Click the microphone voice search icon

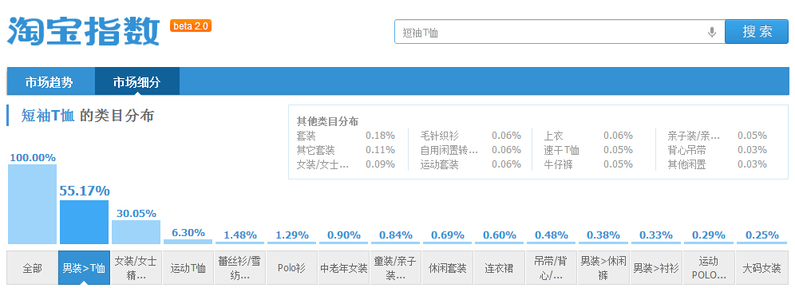(x=712, y=33)
